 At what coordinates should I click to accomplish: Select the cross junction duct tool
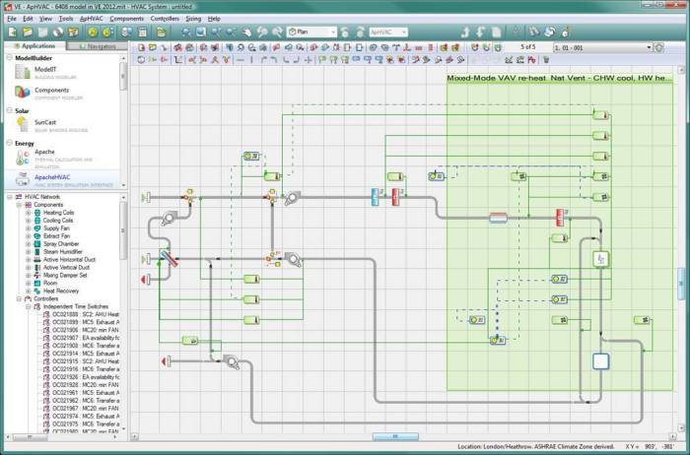pyautogui.click(x=309, y=60)
